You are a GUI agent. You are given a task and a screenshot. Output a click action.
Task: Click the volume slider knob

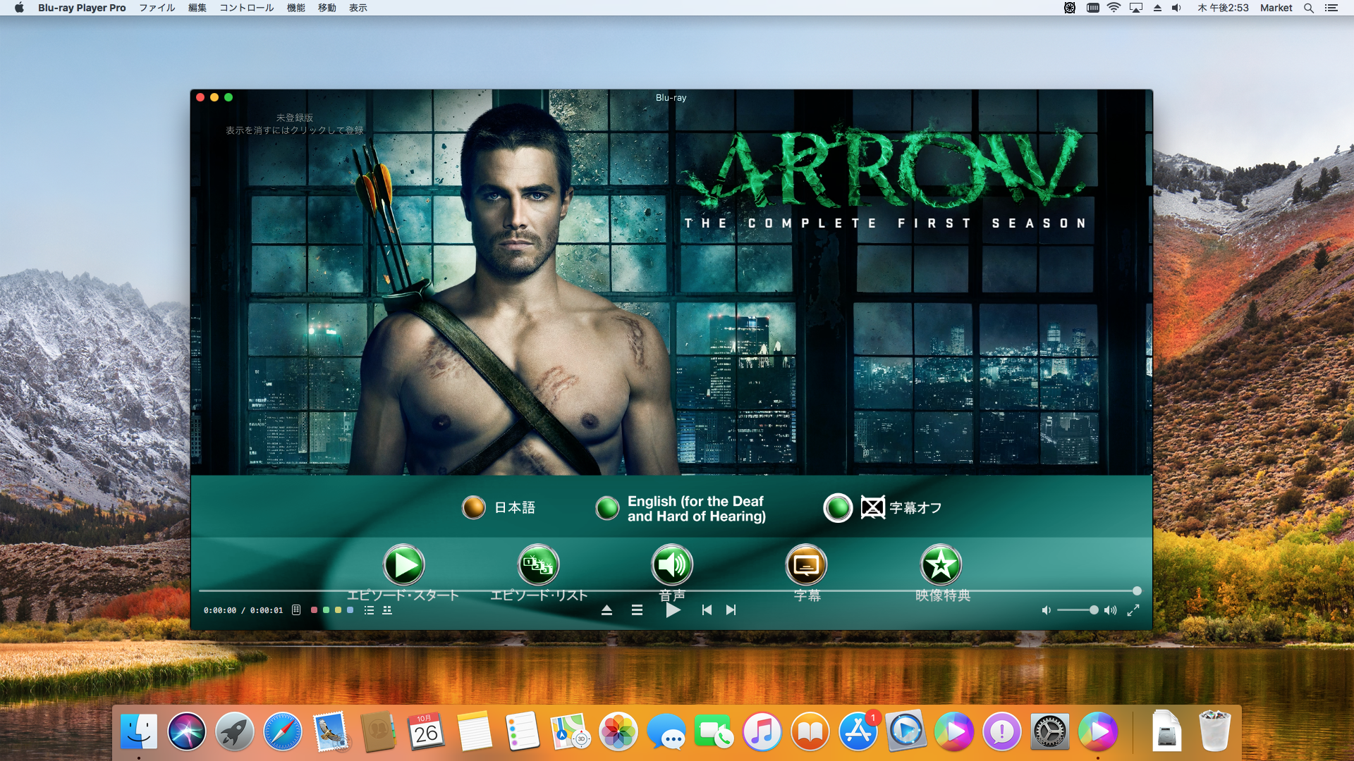1094,610
